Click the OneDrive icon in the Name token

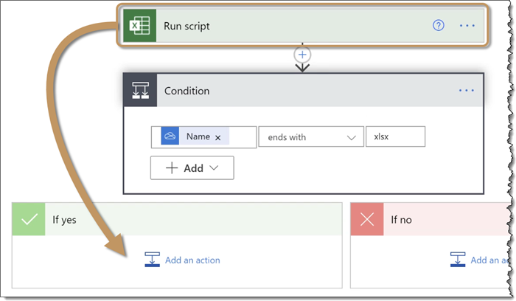click(x=170, y=136)
